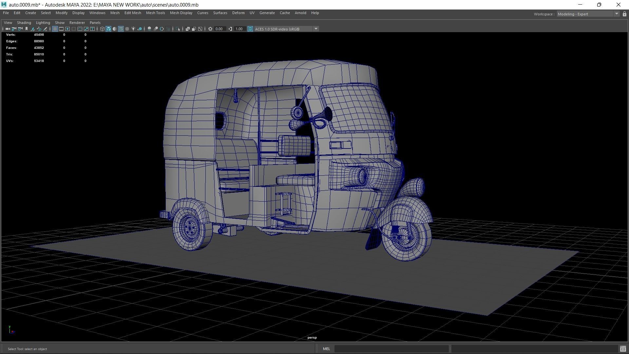
Task: Open the Script Editor icon
Action: [623, 349]
